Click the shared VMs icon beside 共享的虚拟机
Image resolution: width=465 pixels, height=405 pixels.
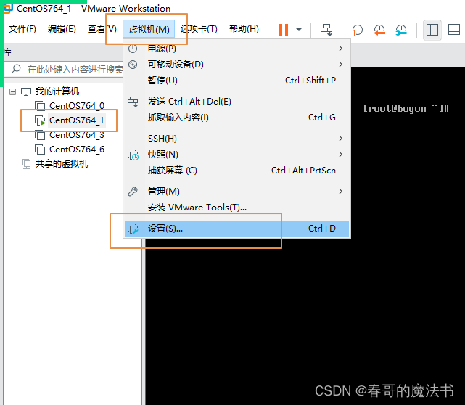(x=26, y=164)
